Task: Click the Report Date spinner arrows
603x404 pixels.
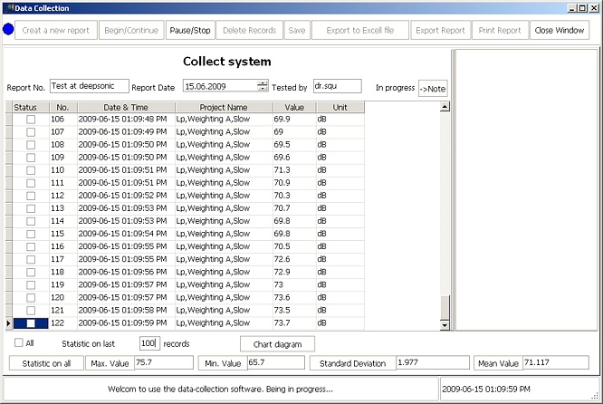Action: 263,87
